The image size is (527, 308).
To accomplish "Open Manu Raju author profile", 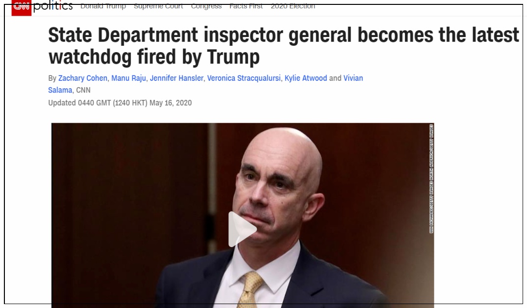I will [128, 78].
